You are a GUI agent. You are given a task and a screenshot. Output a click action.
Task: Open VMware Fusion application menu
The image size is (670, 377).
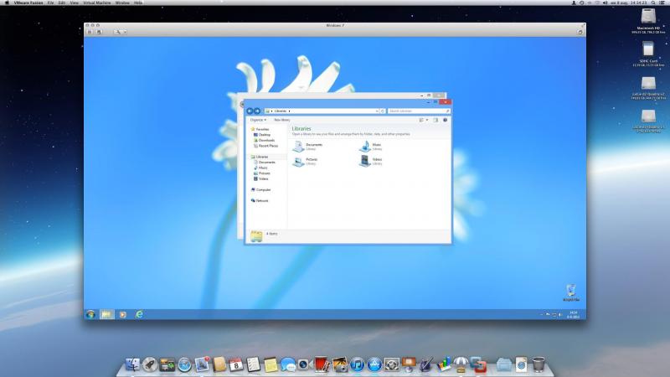(x=28, y=3)
